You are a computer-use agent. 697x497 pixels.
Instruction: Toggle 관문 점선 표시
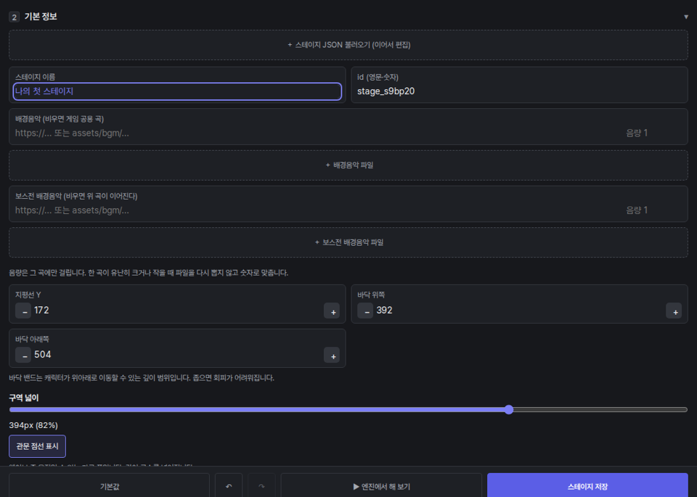pos(37,446)
